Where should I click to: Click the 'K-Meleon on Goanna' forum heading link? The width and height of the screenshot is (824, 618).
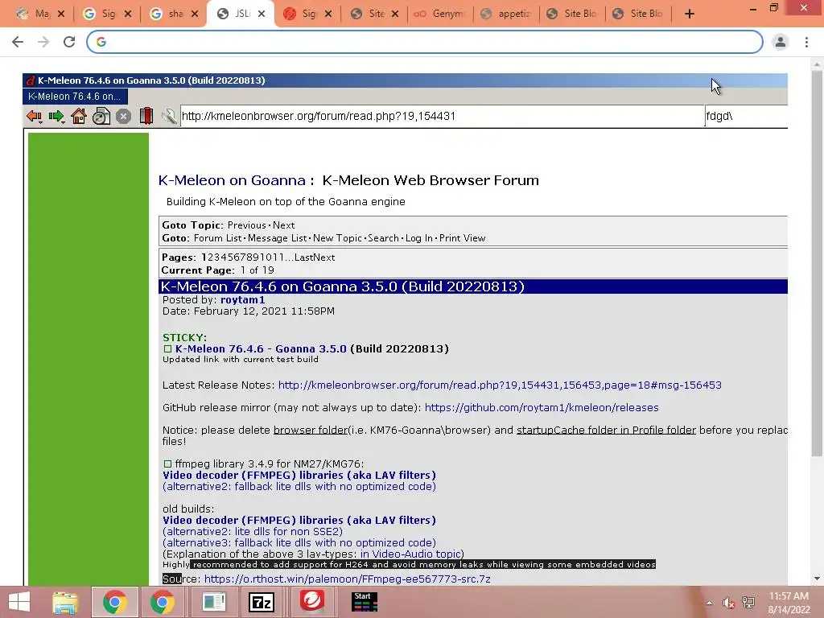pos(232,181)
